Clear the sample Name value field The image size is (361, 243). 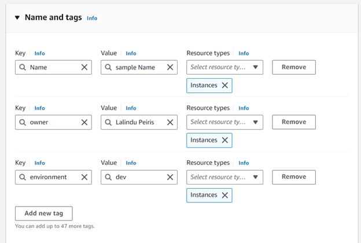point(170,67)
